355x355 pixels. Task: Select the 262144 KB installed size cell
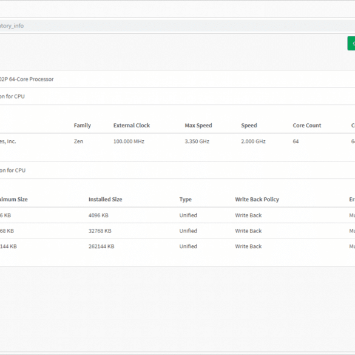(101, 246)
